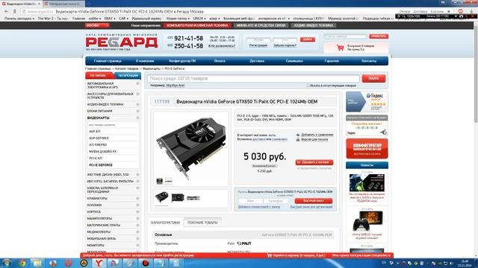Click the red record app in the taskbar
The width and height of the screenshot is (478, 268).
click(146, 263)
